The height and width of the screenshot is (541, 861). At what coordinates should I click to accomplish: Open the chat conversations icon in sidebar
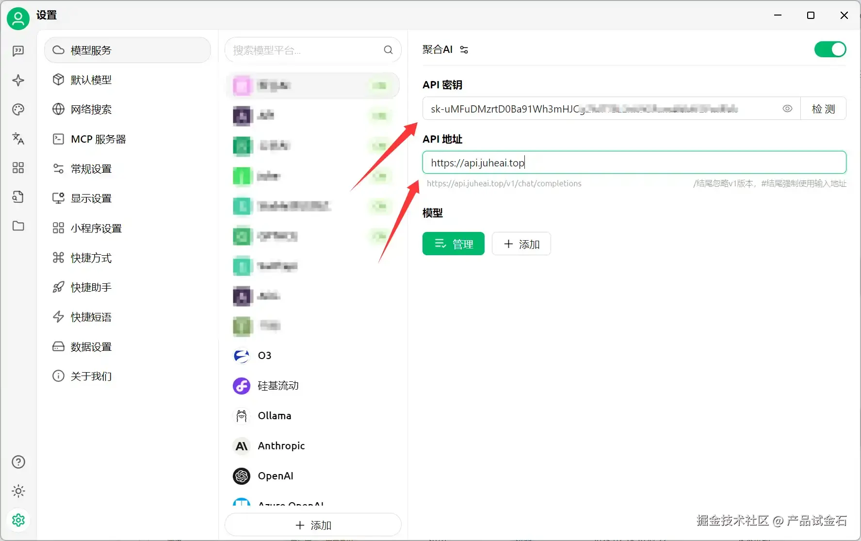[18, 51]
